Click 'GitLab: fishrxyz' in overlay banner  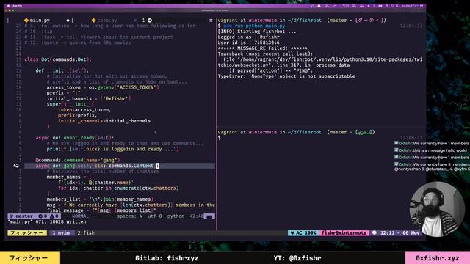tap(167, 258)
